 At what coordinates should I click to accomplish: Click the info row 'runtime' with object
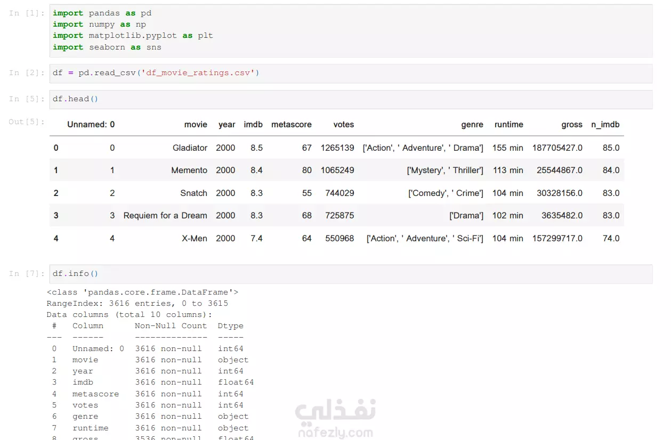pyautogui.click(x=150, y=428)
